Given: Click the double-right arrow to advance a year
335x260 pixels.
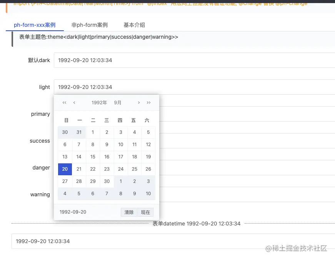Looking at the screenshot, I should [x=149, y=102].
